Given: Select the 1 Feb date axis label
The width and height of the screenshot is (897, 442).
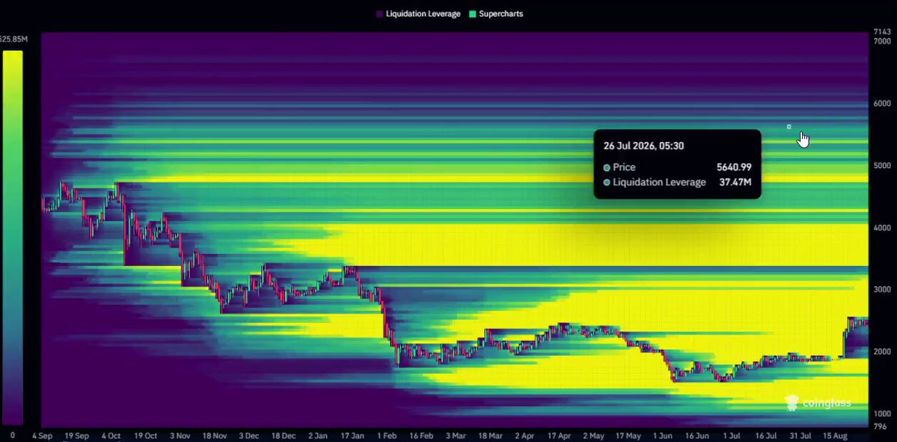Looking at the screenshot, I should click(x=386, y=436).
